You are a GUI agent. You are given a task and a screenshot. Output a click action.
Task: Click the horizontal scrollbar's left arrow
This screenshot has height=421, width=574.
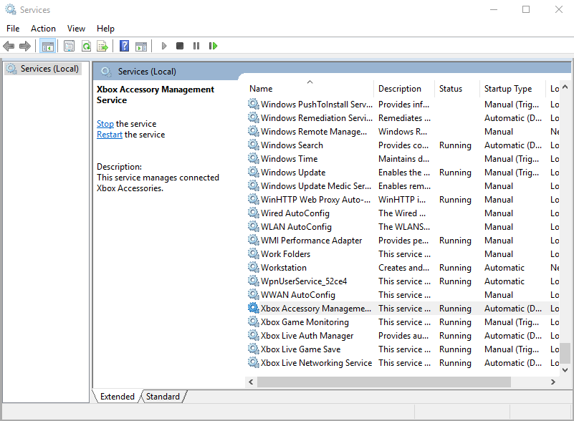(251, 383)
